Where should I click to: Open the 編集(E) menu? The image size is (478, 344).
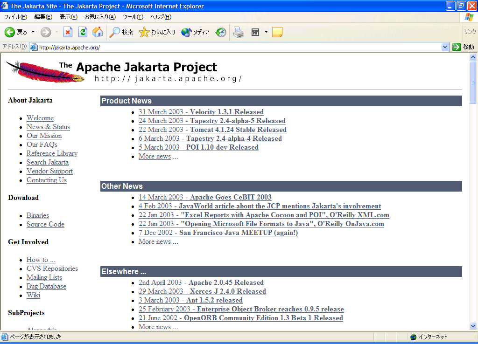point(43,17)
